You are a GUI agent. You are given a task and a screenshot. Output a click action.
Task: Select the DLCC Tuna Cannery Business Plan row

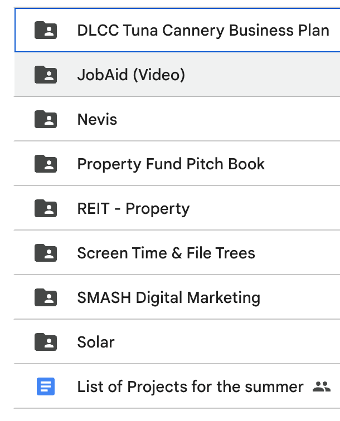(x=177, y=30)
